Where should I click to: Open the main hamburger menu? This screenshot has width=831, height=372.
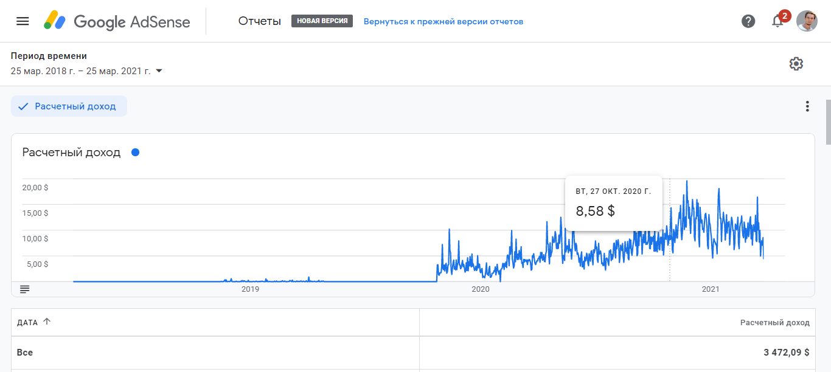pyautogui.click(x=23, y=21)
